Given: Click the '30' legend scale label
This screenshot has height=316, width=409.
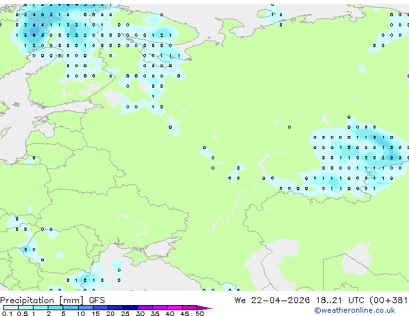Looking at the screenshot, I should pos(140,313).
